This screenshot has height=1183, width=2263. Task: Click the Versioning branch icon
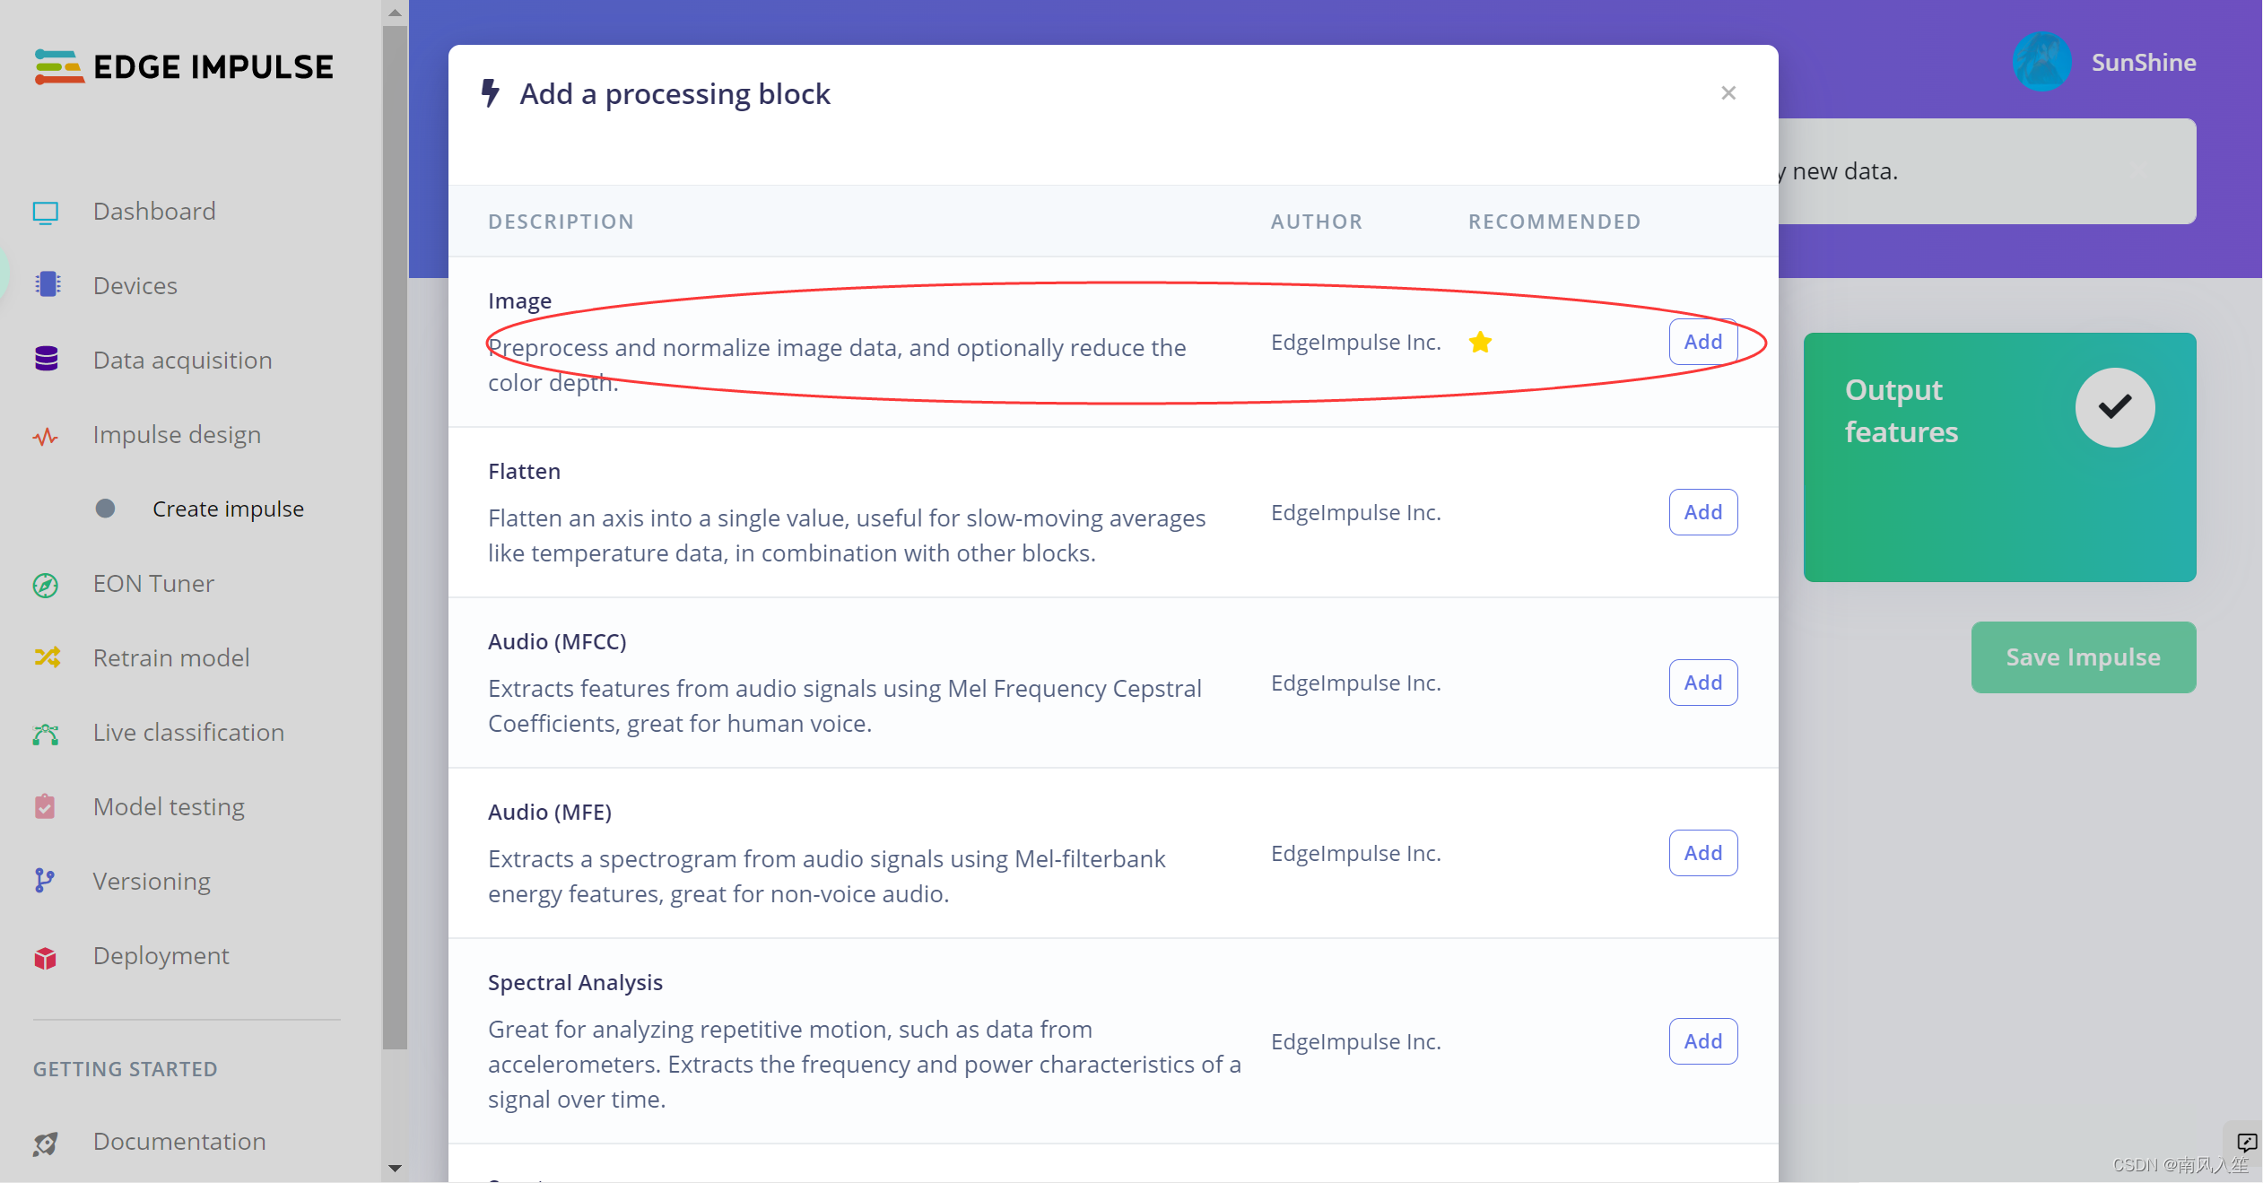coord(44,882)
